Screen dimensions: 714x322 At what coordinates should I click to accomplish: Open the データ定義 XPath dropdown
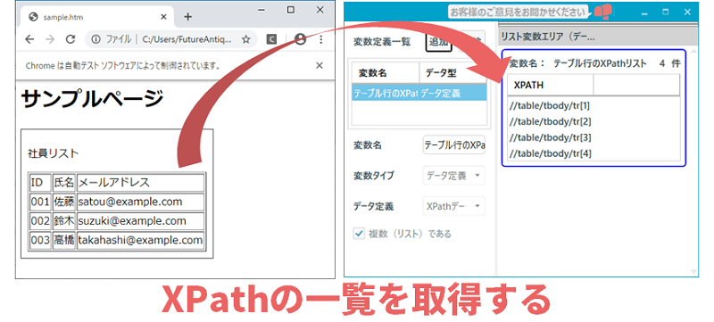[454, 206]
